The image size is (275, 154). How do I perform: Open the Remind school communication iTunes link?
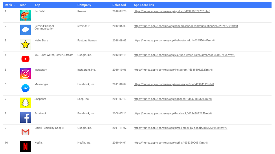(186, 26)
